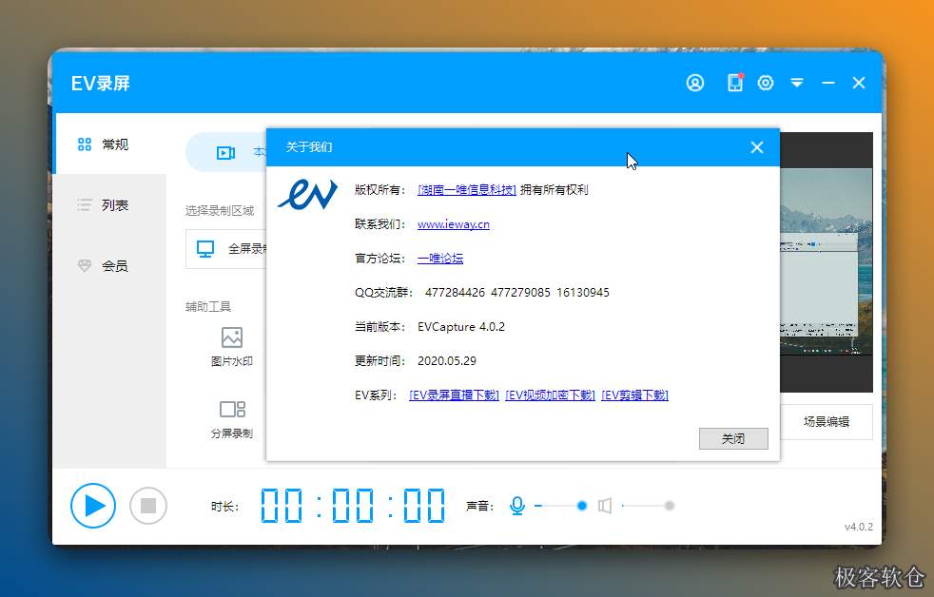
Task: Open the phone notification icon
Action: pos(735,82)
